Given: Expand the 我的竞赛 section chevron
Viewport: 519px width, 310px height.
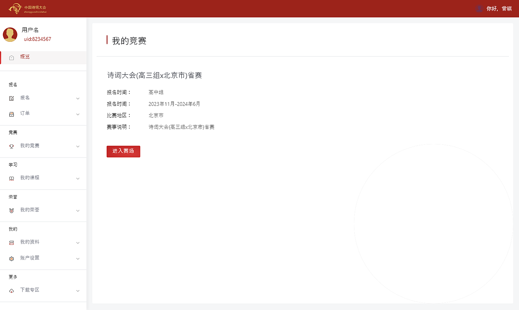Looking at the screenshot, I should 77,146.
